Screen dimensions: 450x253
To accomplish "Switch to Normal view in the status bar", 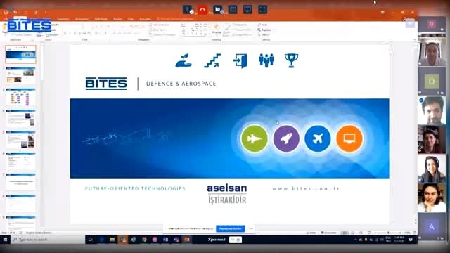I will [x=345, y=233].
